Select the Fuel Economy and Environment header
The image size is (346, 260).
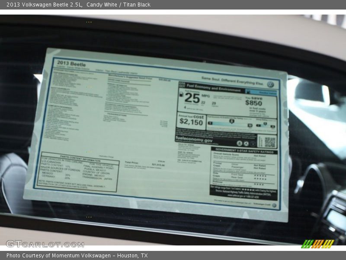point(212,90)
